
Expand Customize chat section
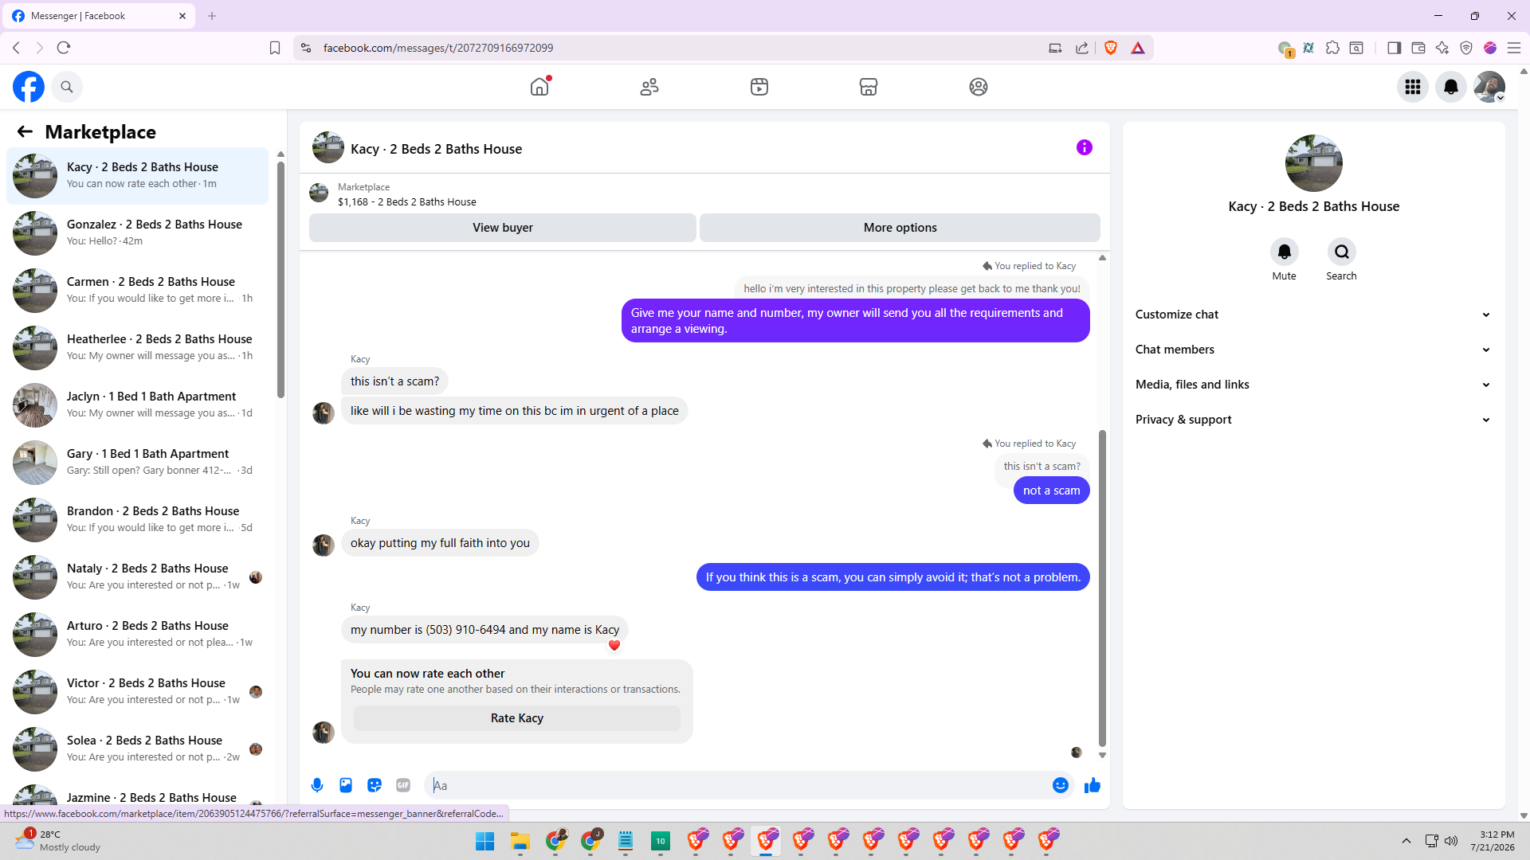1313,315
